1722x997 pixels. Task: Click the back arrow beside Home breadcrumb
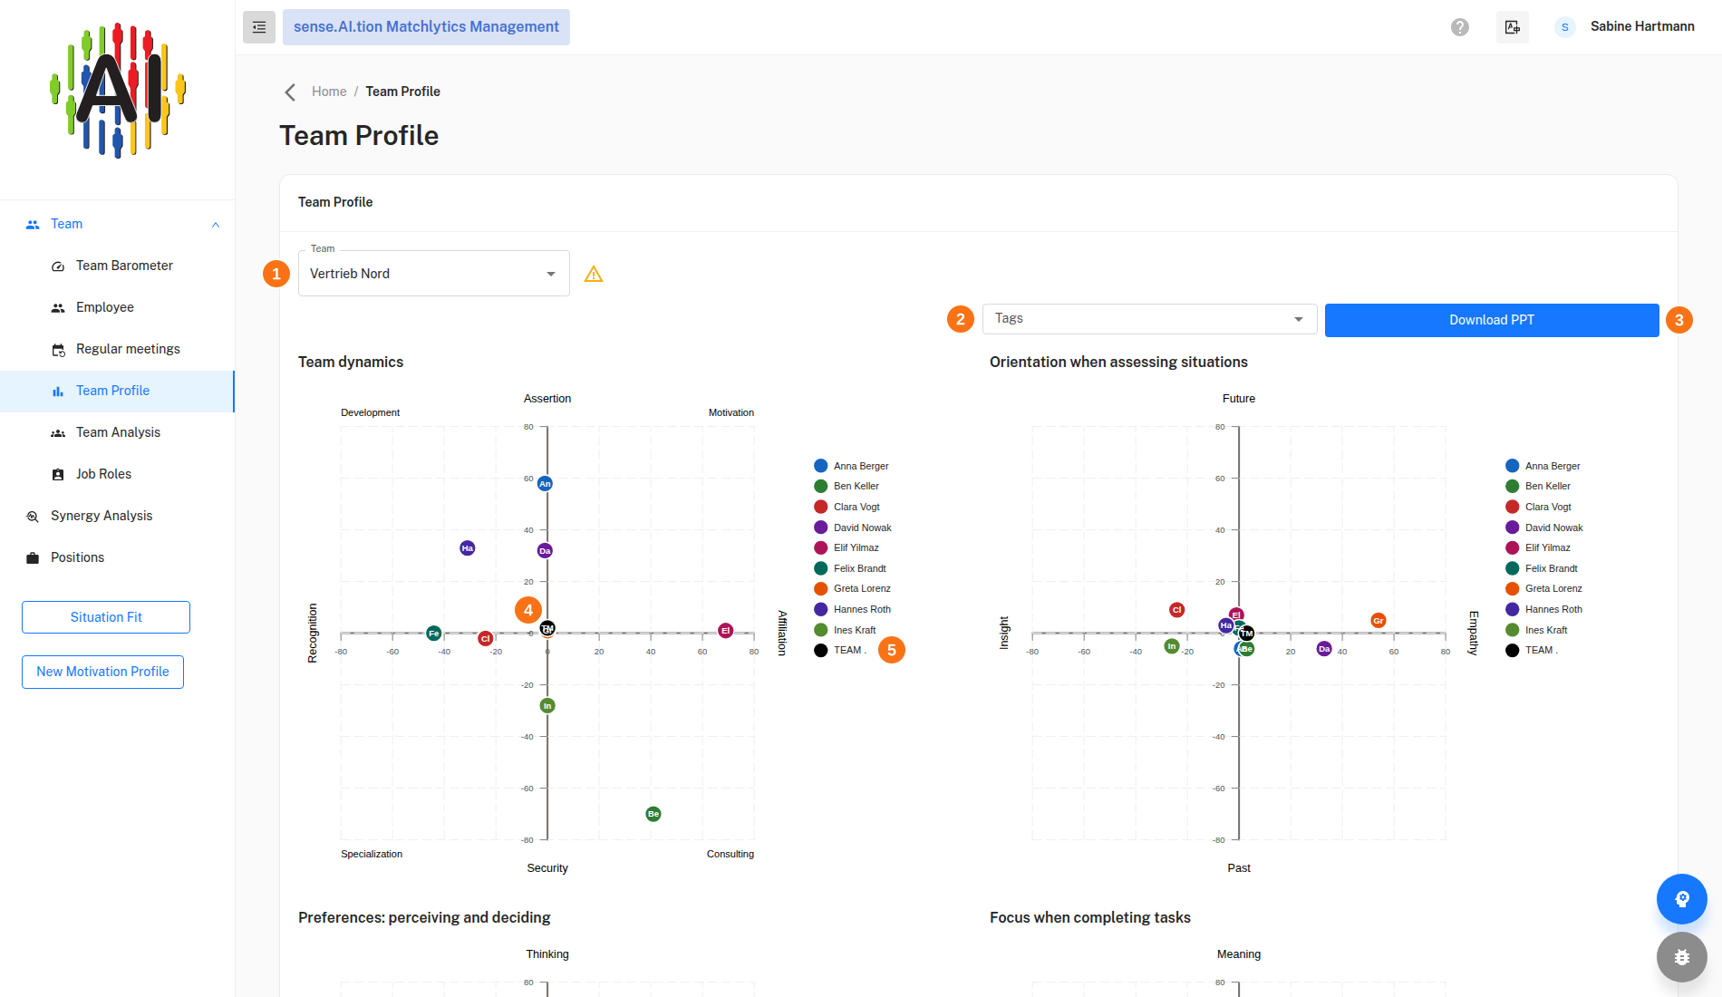290,92
